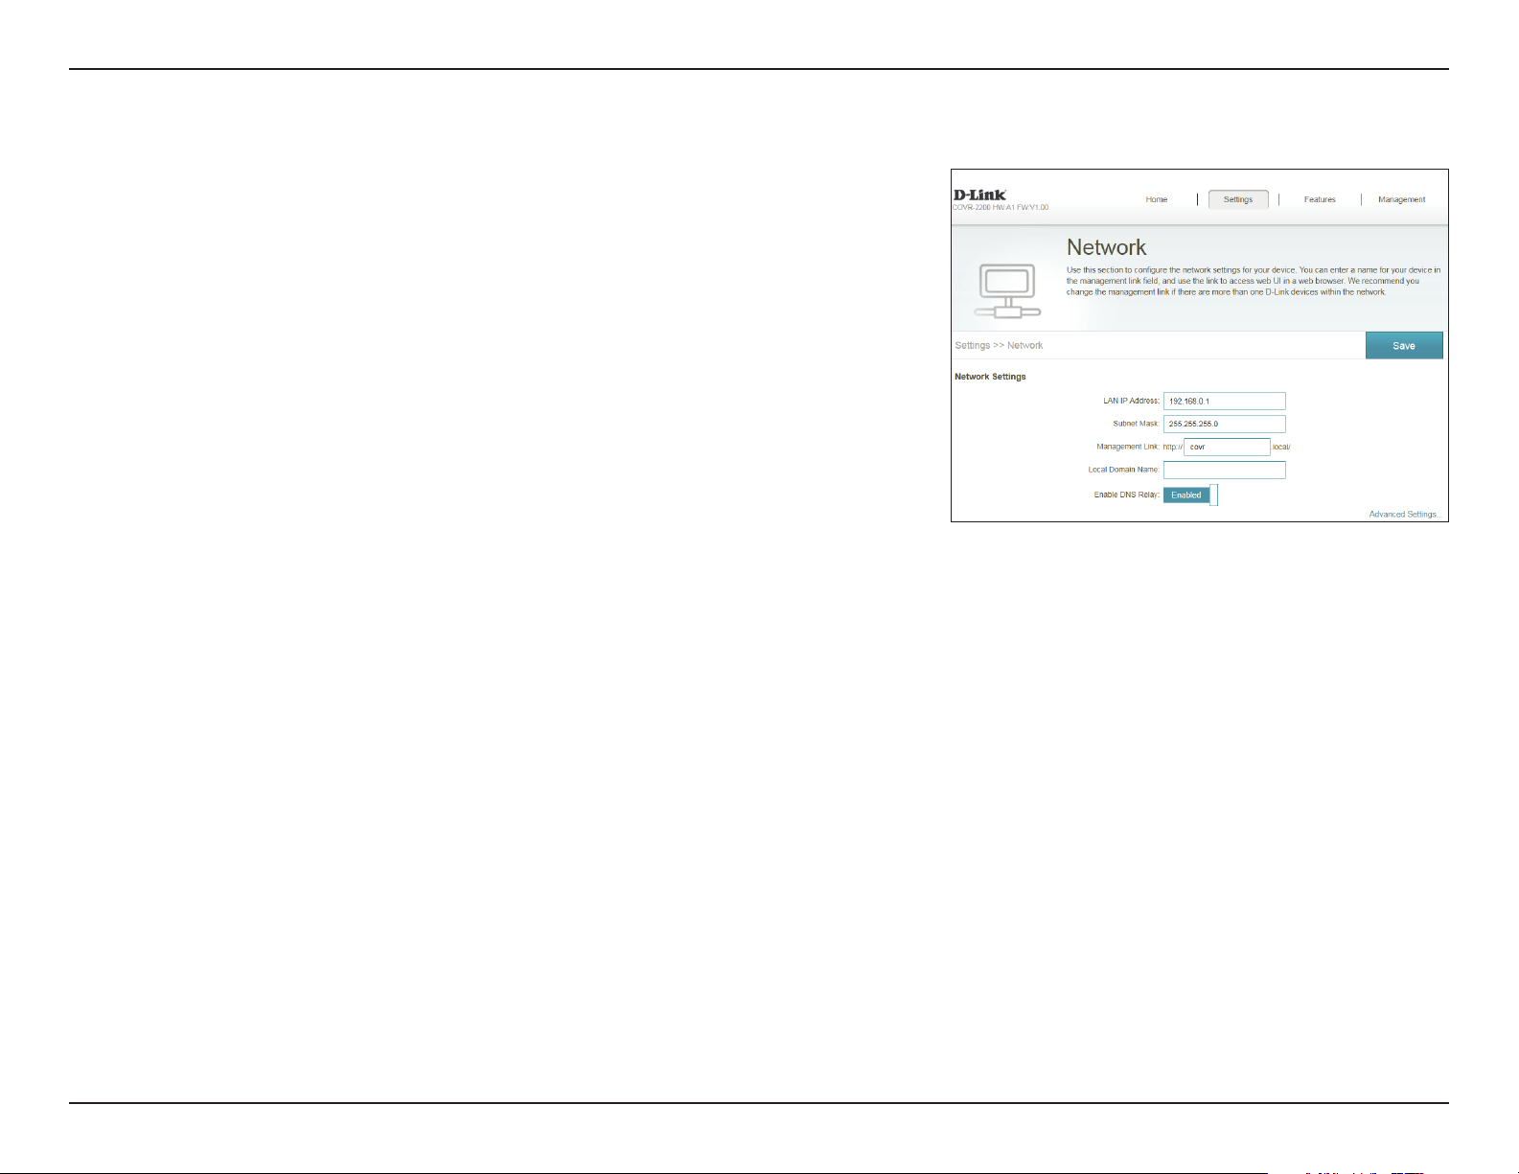Open the Home tab

(1157, 199)
